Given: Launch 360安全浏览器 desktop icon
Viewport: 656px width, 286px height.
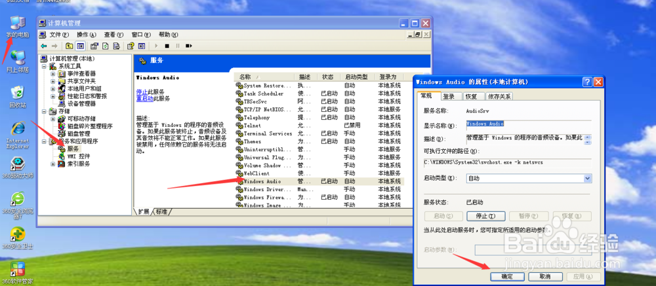Looking at the screenshot, I should pos(17,206).
